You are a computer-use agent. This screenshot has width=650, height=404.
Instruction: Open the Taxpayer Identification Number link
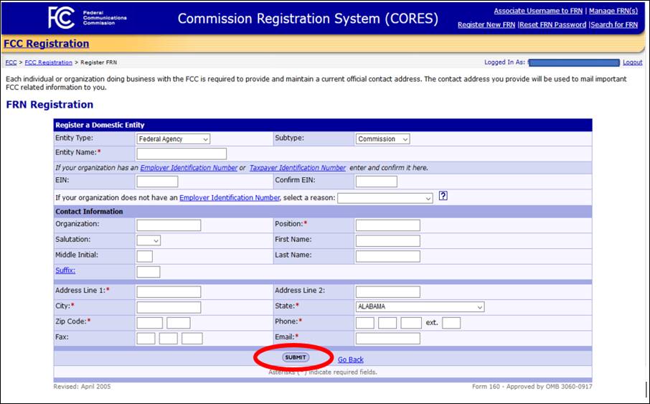coord(298,168)
